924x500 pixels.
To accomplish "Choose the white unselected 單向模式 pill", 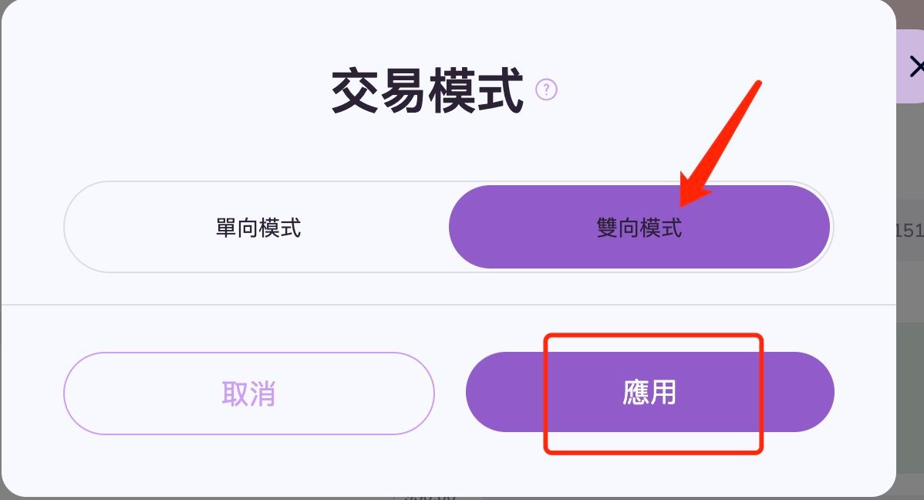I will [x=258, y=227].
